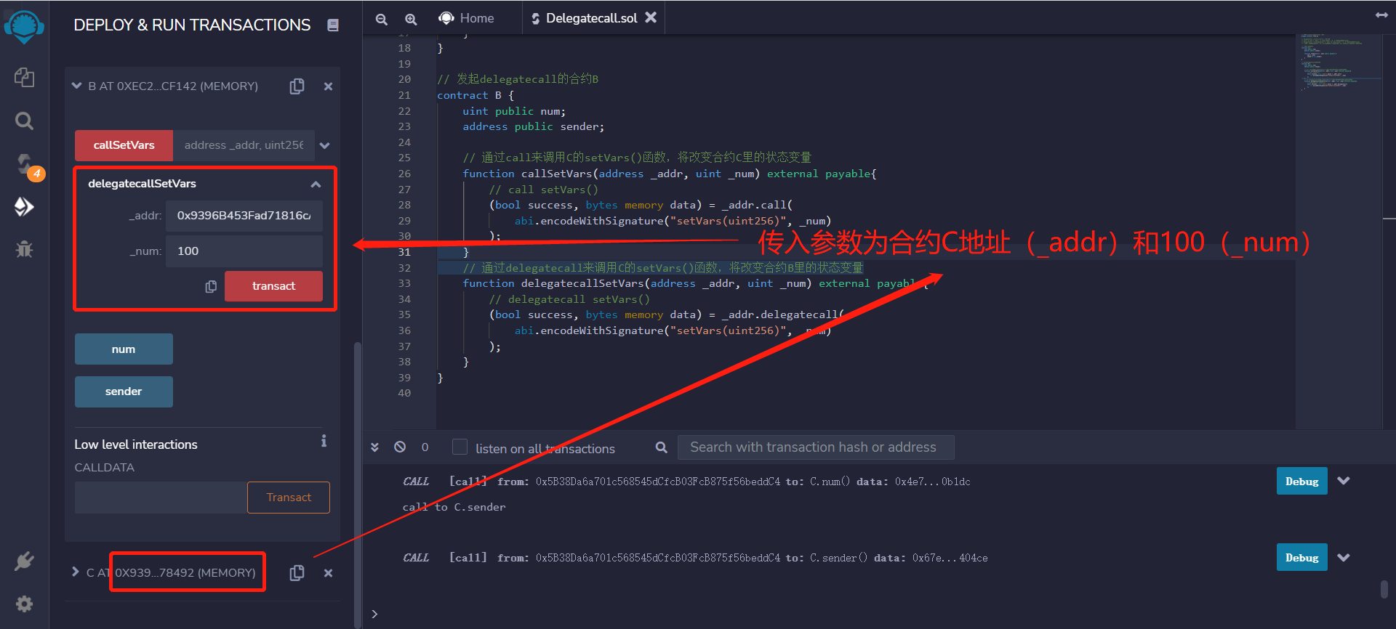Collapse the terminal with double chevron
This screenshot has width=1396, height=629.
[374, 447]
